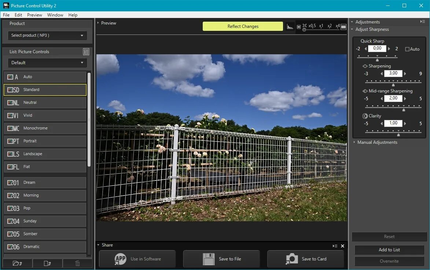
Task: Click the fit-to-screen preview icon
Action: (304, 26)
